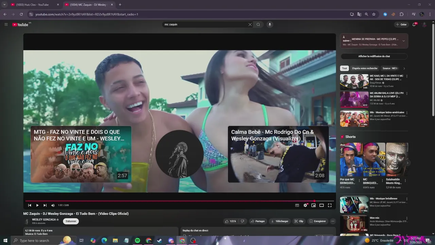Create a Clip of the video

pyautogui.click(x=299, y=221)
